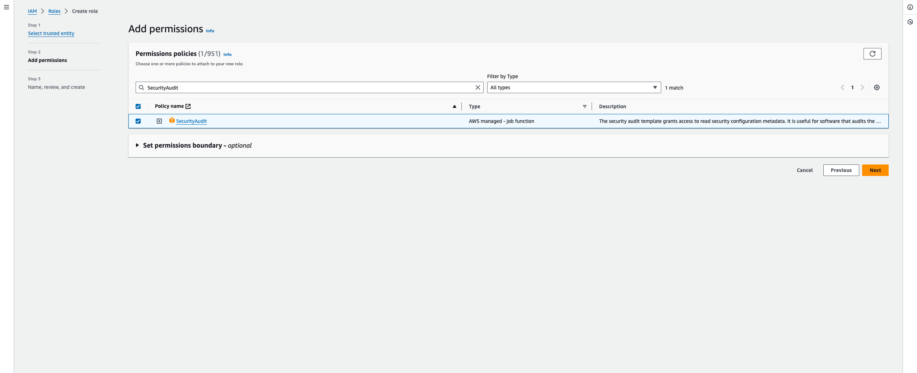
Task: Open the hamburger navigation menu
Action: click(6, 7)
